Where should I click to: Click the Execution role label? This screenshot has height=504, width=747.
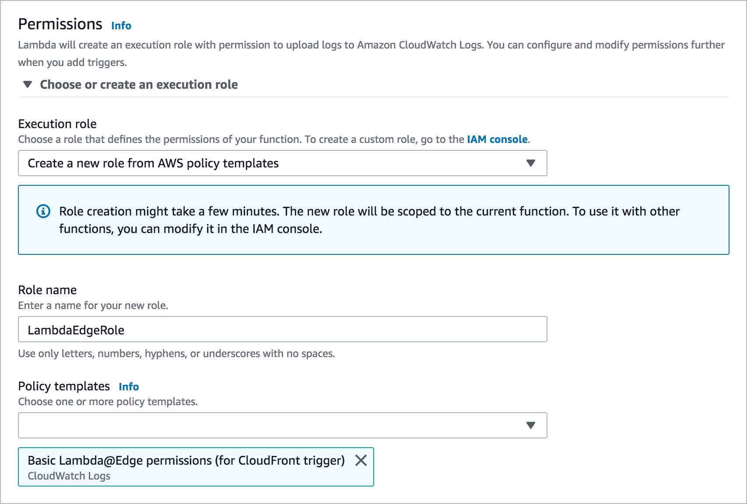pyautogui.click(x=57, y=124)
